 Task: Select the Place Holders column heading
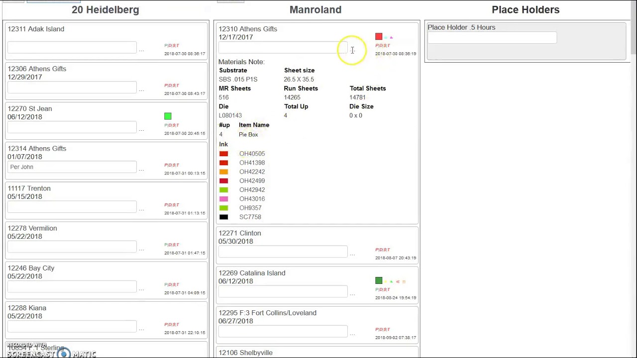[x=526, y=9]
